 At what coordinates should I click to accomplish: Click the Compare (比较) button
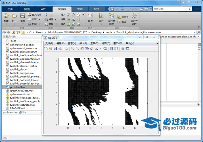click(x=33, y=19)
